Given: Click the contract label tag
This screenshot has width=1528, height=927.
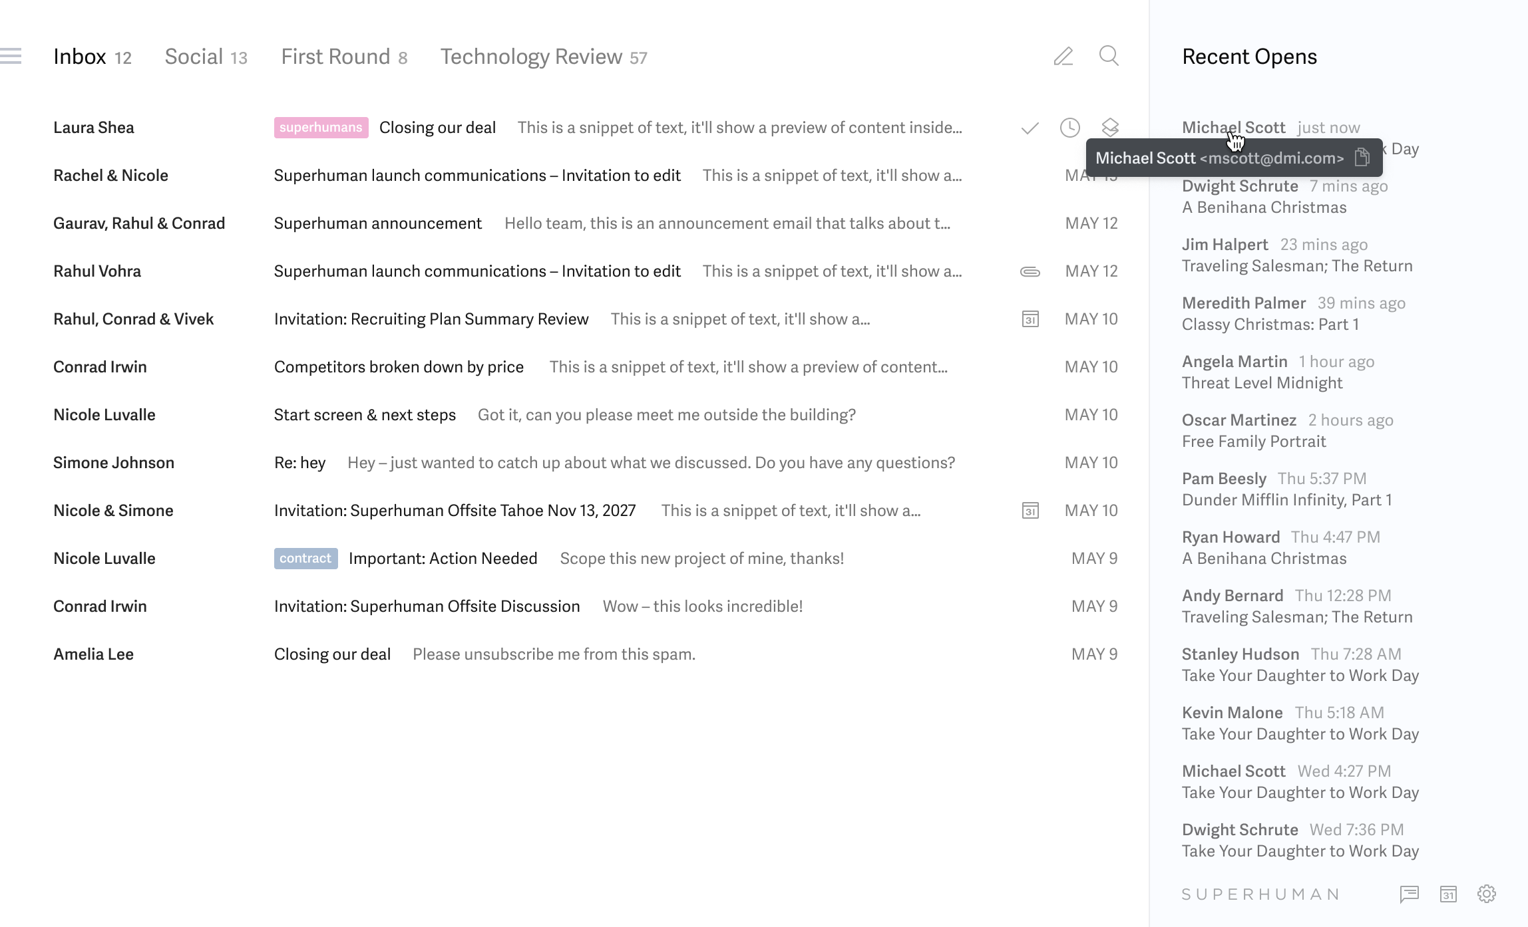Looking at the screenshot, I should click(x=306, y=559).
